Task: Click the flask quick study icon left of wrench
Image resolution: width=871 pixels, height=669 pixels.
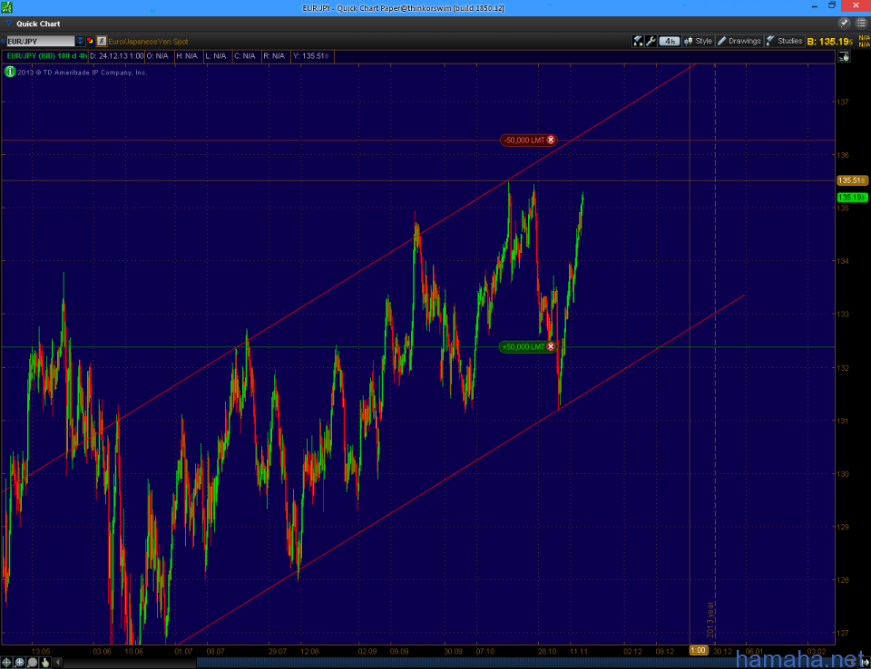Action: point(638,41)
